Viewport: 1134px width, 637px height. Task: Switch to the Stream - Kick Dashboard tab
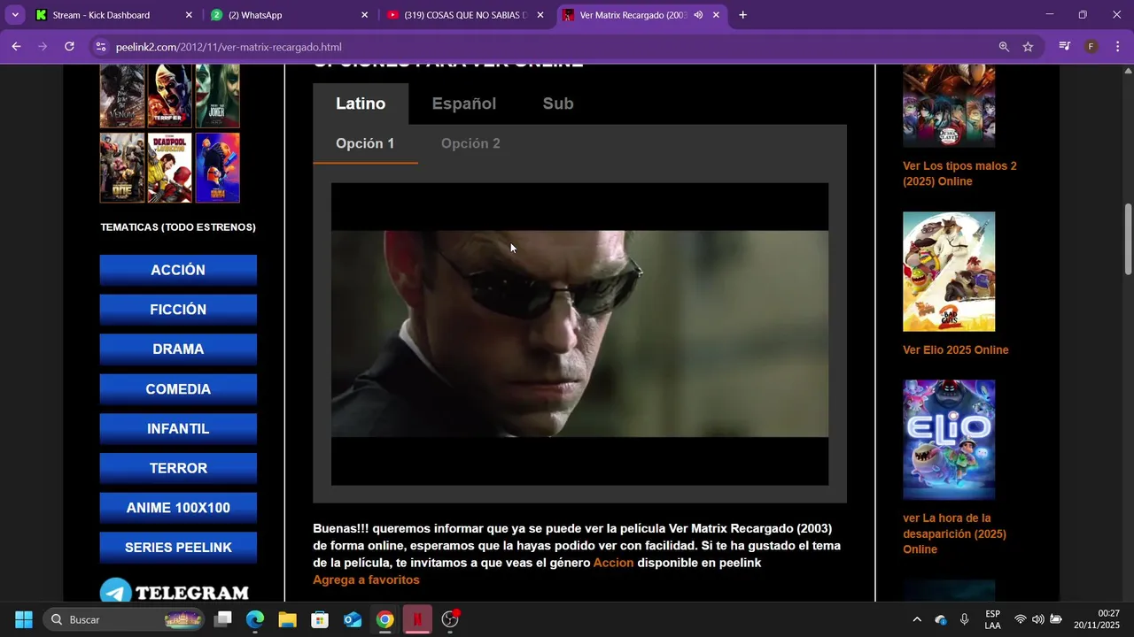pos(113,15)
